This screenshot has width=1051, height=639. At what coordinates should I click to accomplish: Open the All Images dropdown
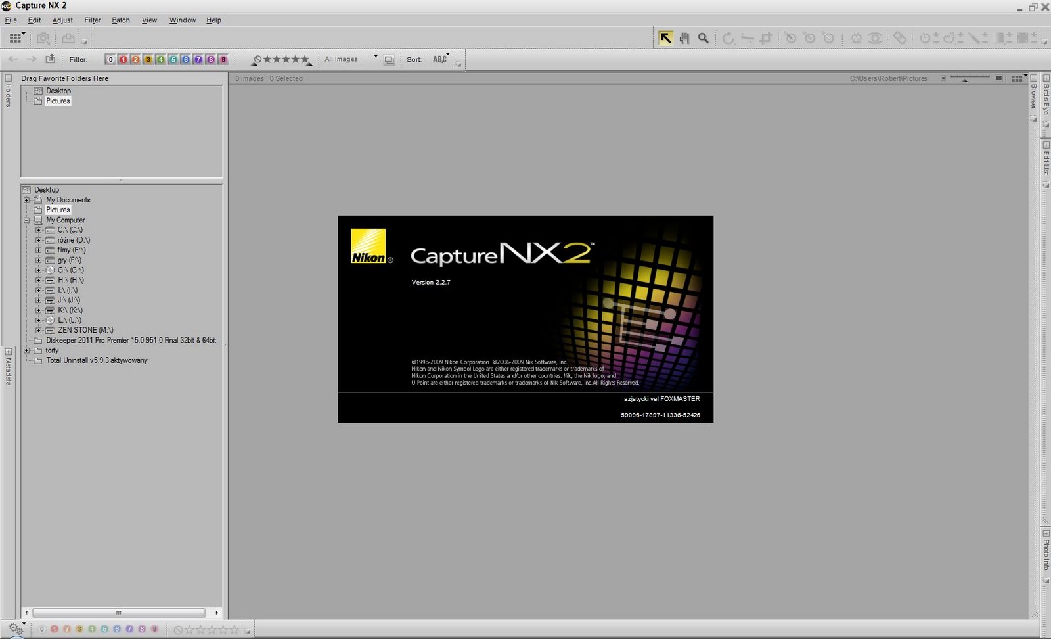[350, 59]
